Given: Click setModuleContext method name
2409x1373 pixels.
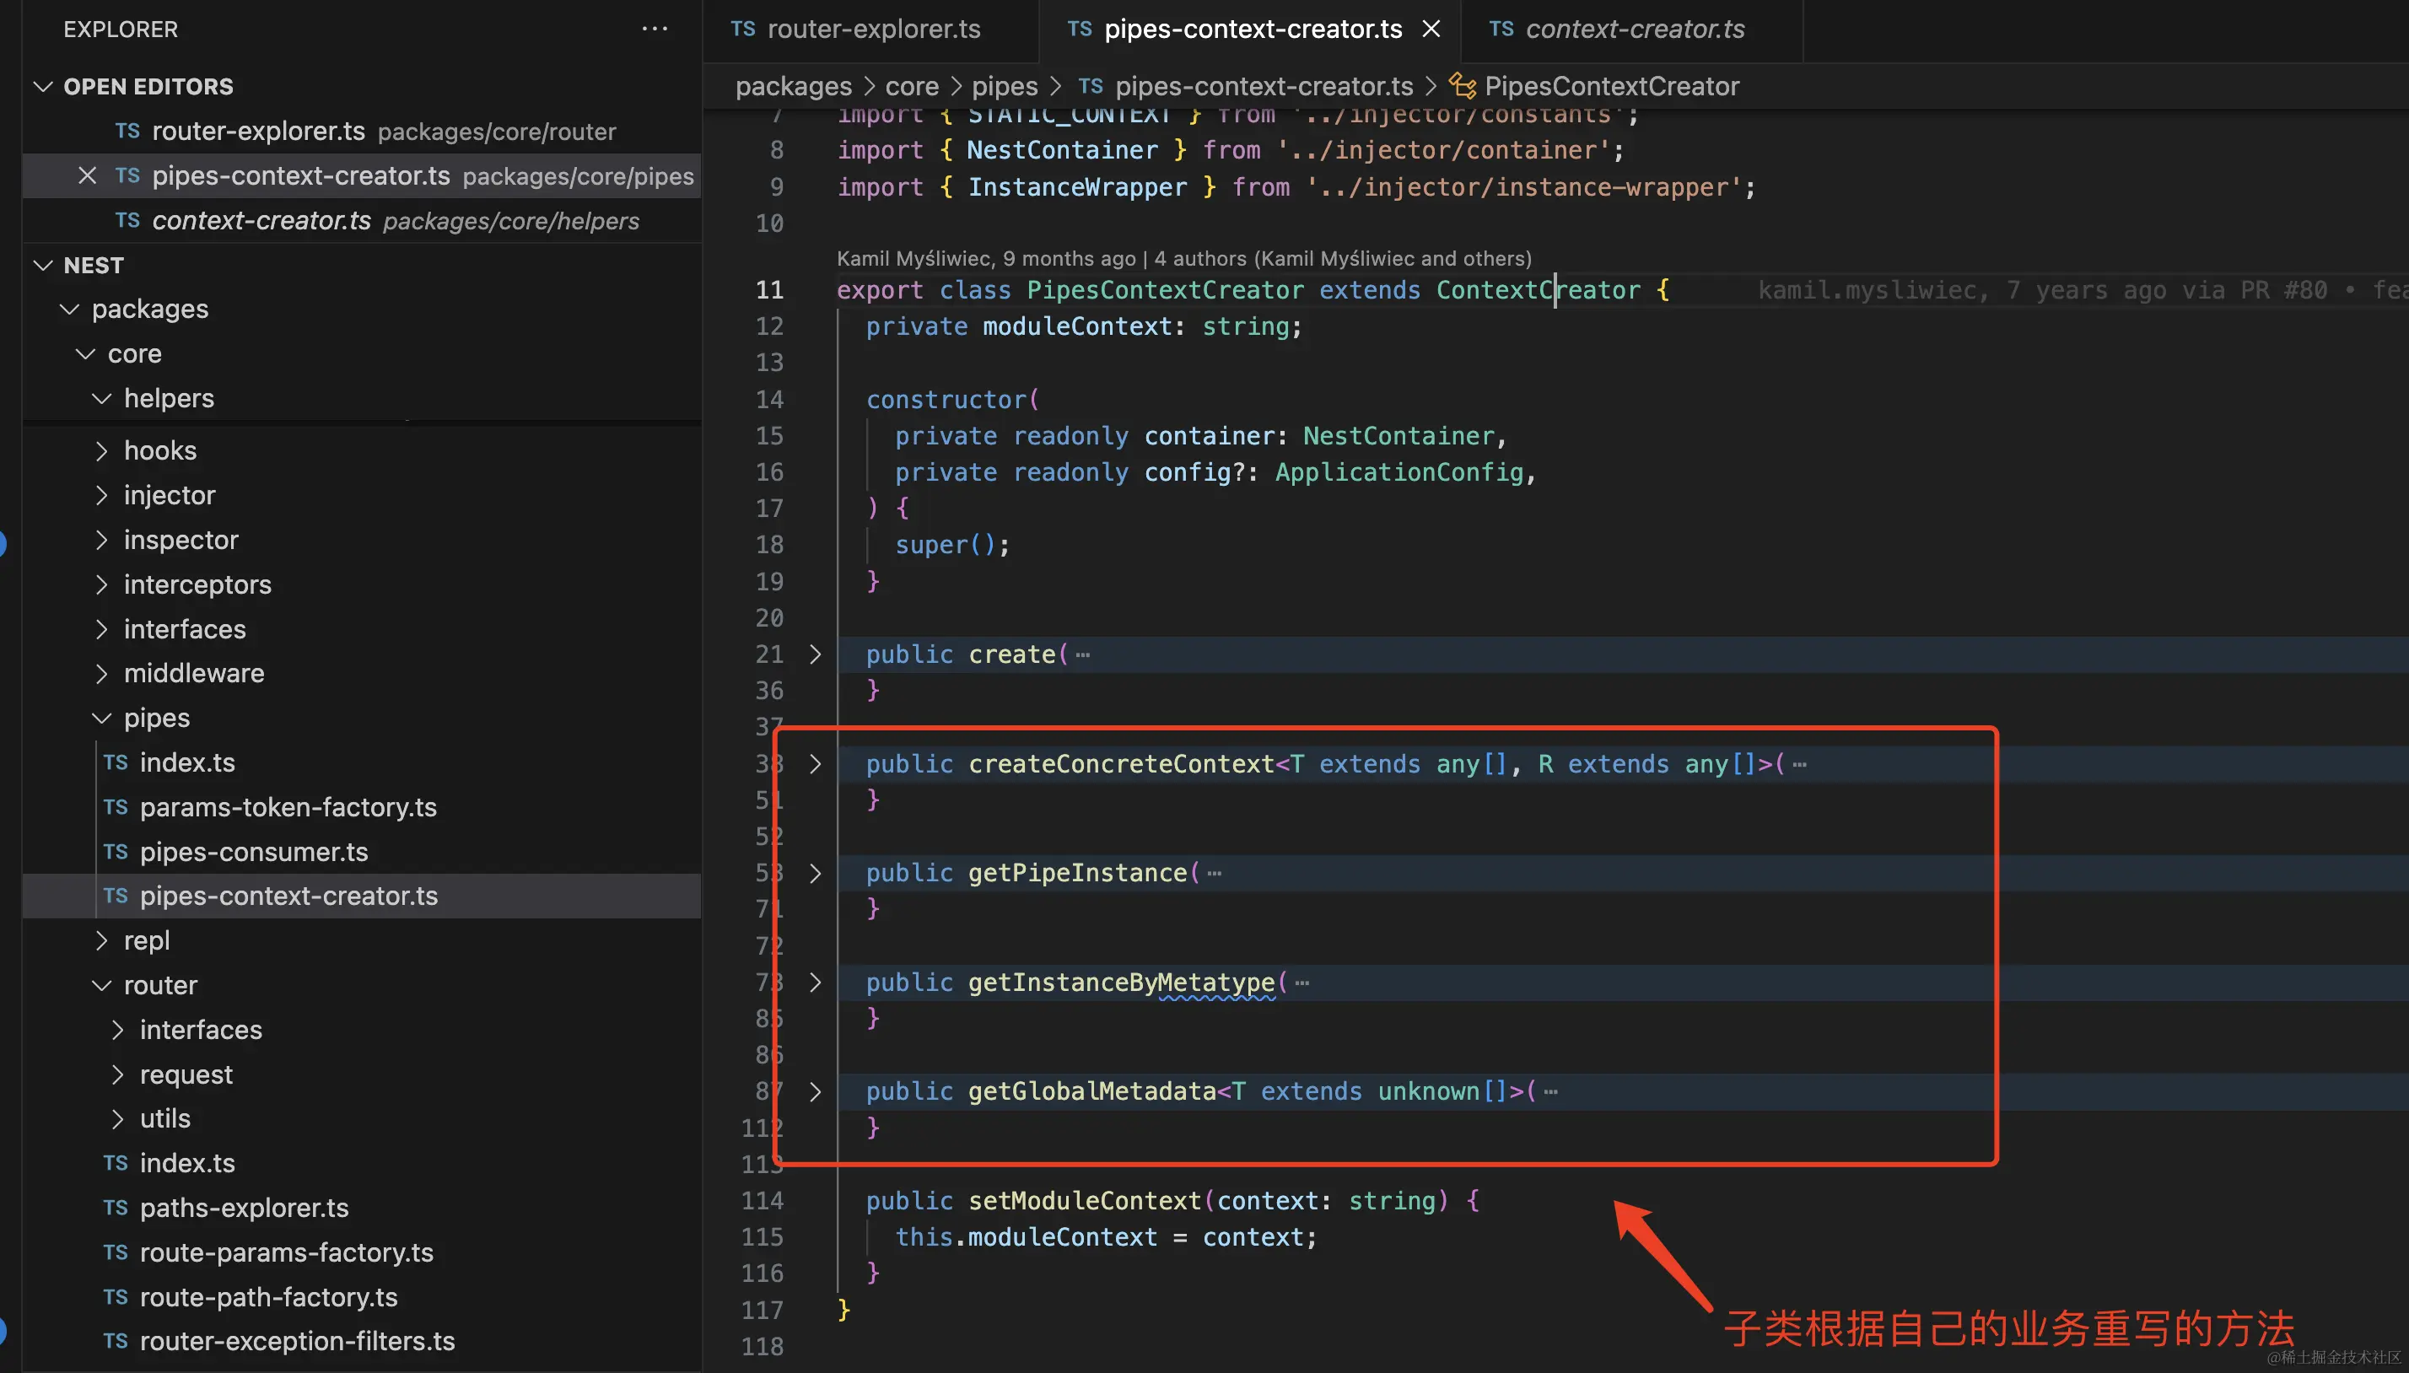Looking at the screenshot, I should [1084, 1200].
